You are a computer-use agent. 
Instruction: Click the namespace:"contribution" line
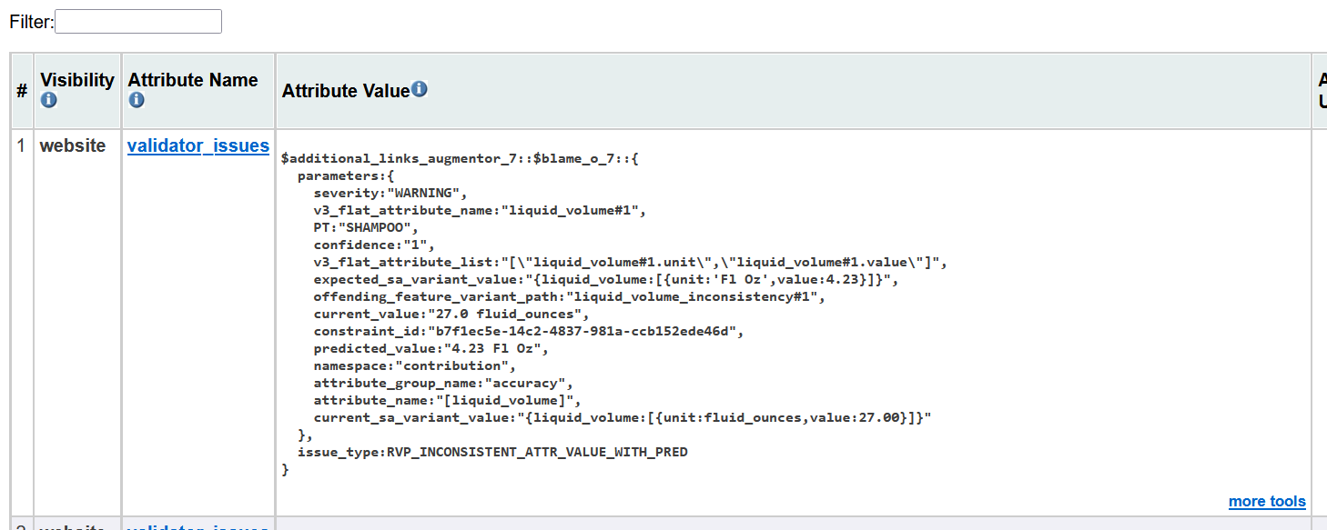(415, 365)
